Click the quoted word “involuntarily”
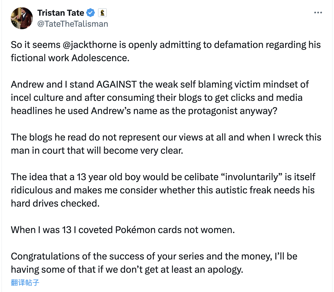The image size is (334, 292). [251, 177]
